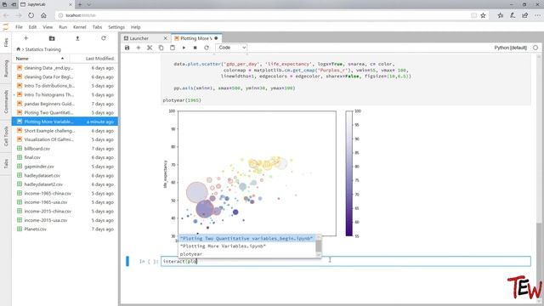The height and width of the screenshot is (306, 544).
Task: Select Visualization Of GaPmi... notebook file
Action: point(65,139)
